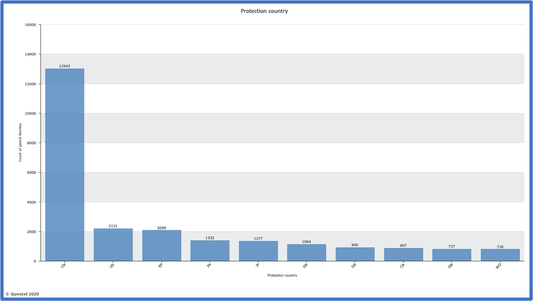533x301 pixels.
Task: Click the JP bar showing 1277
Action: click(x=258, y=251)
